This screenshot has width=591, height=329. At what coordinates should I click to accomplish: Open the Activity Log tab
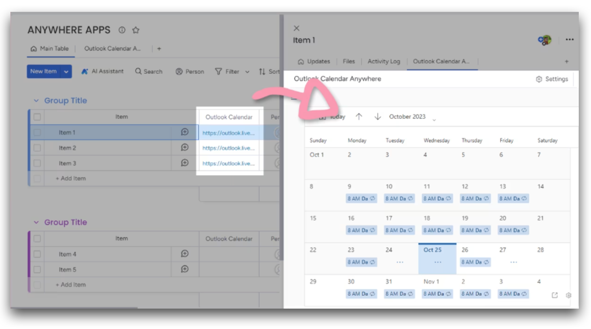[384, 62]
